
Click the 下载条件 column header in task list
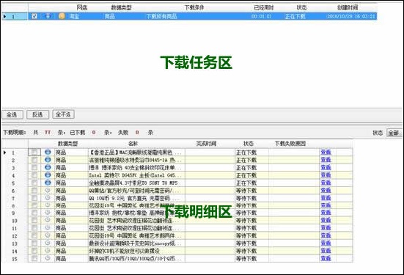194,7
